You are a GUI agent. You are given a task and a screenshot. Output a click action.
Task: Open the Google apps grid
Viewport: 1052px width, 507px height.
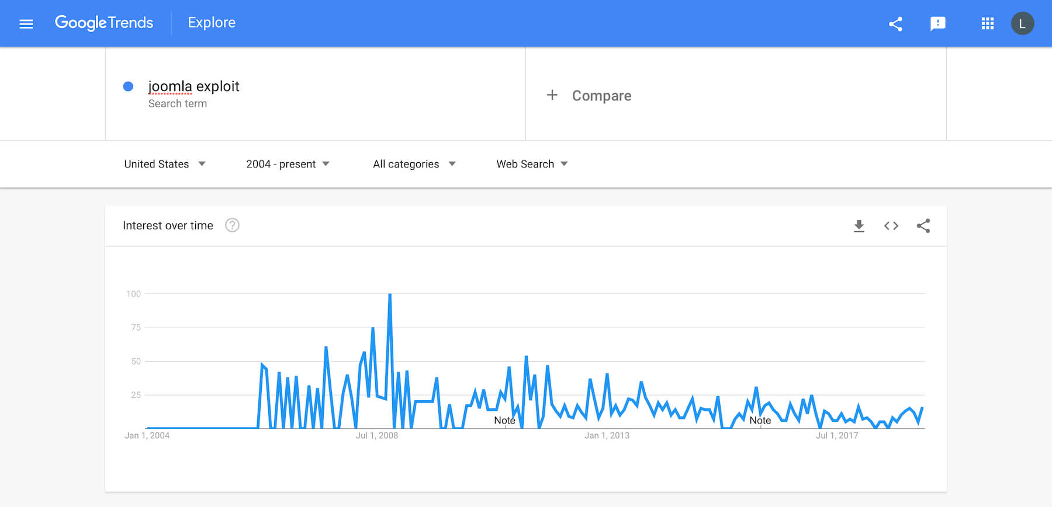(987, 23)
